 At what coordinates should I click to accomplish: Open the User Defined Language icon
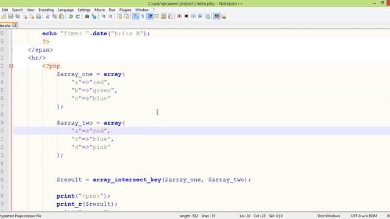click(157, 16)
